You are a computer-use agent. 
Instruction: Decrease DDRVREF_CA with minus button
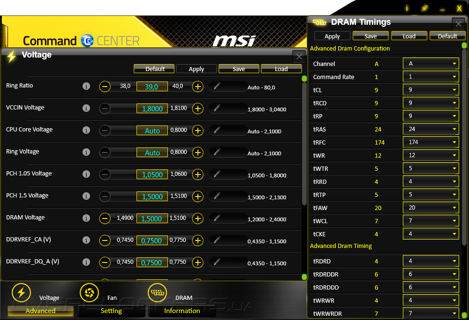(x=105, y=240)
